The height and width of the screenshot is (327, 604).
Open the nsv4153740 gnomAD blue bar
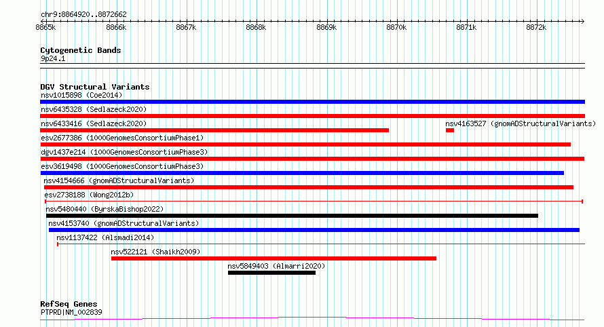[314, 230]
